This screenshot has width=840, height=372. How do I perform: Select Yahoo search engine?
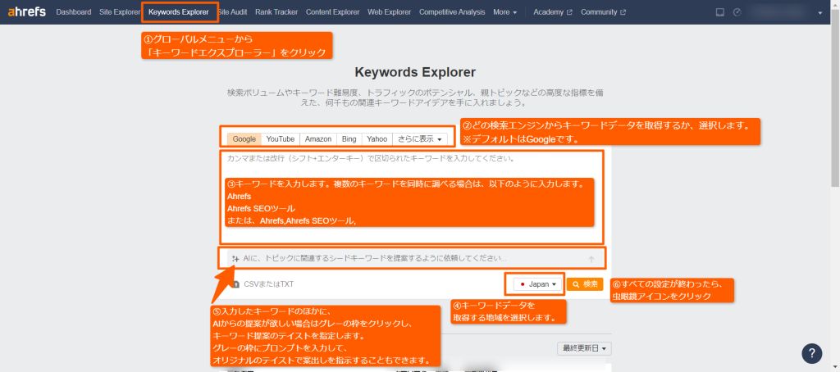coord(377,139)
